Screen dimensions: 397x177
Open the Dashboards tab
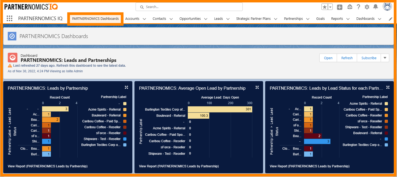tap(365, 19)
